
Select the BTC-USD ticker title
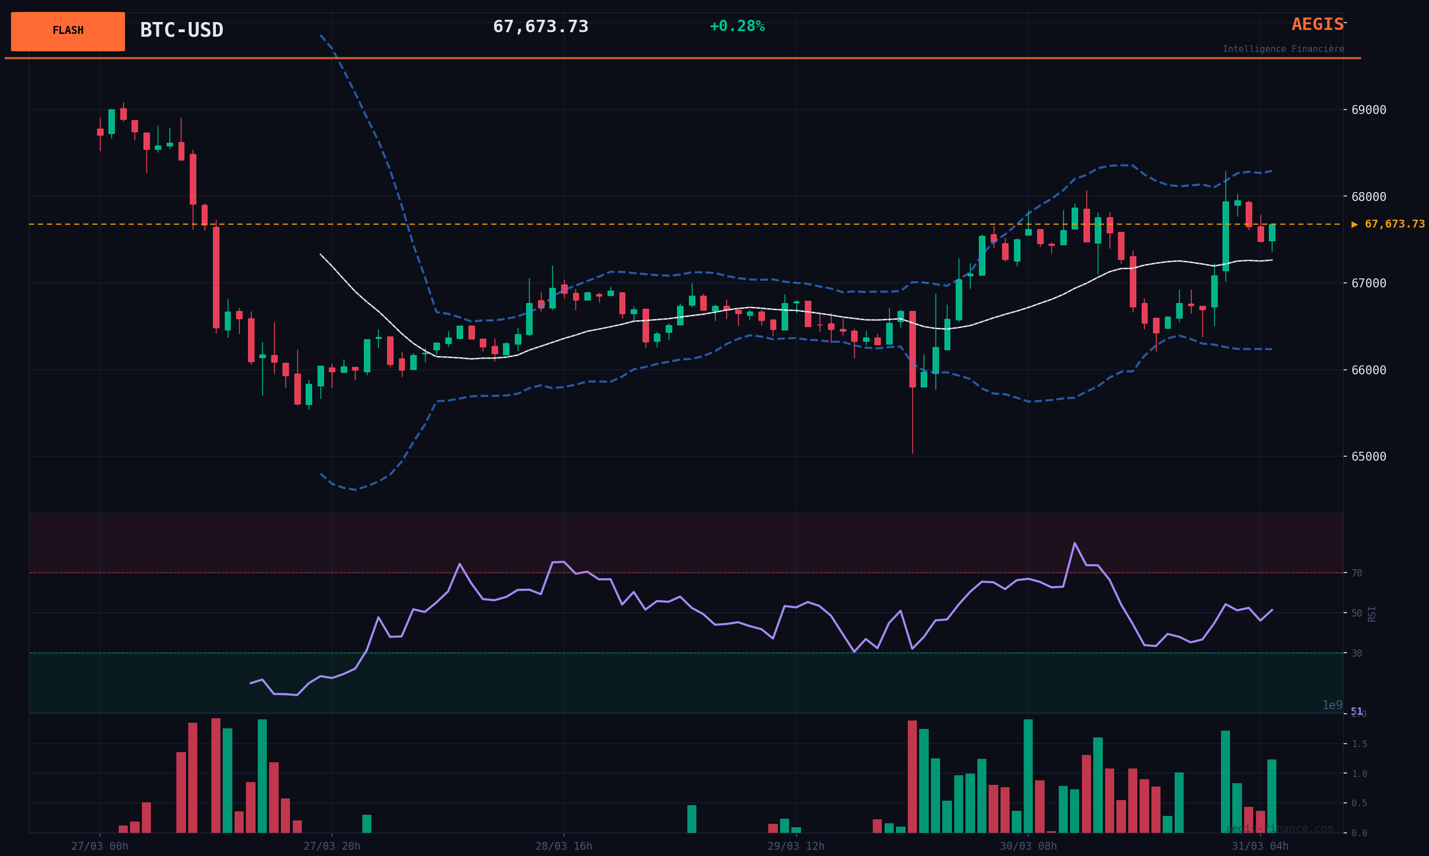[x=181, y=30]
